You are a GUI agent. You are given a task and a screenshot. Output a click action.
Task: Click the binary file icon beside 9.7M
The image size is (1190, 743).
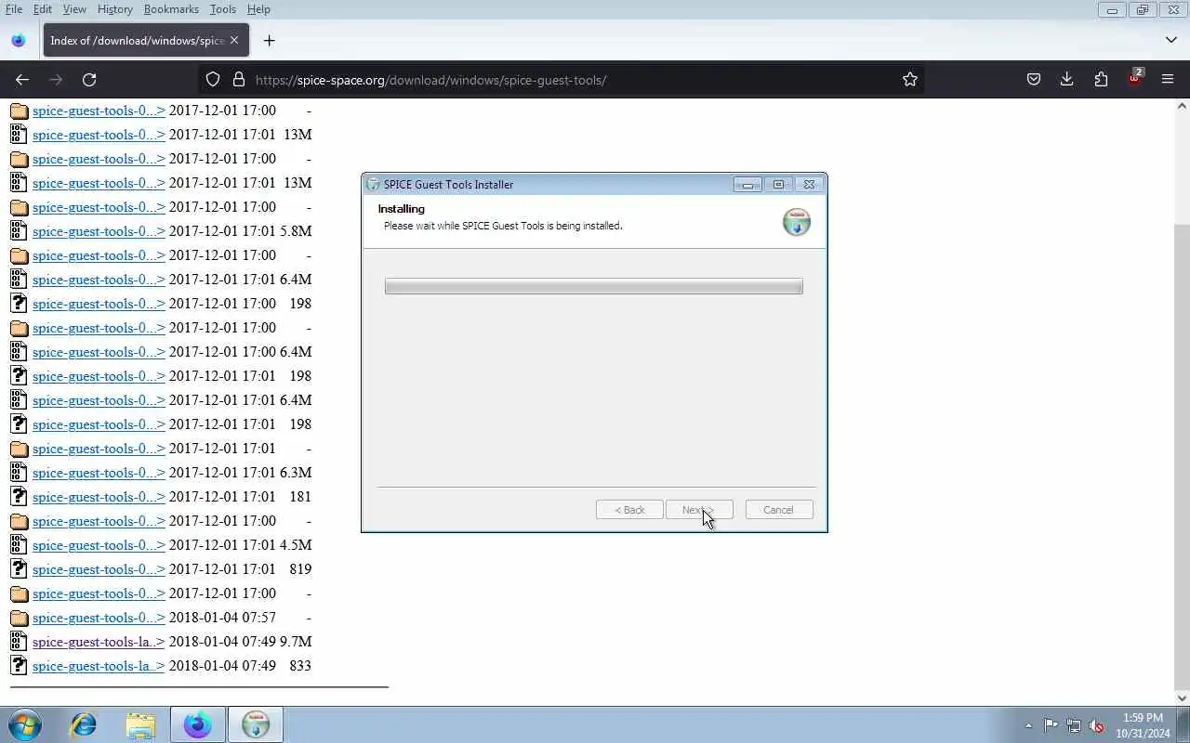pos(19,642)
